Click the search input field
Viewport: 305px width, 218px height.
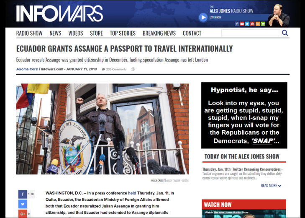point(251,33)
